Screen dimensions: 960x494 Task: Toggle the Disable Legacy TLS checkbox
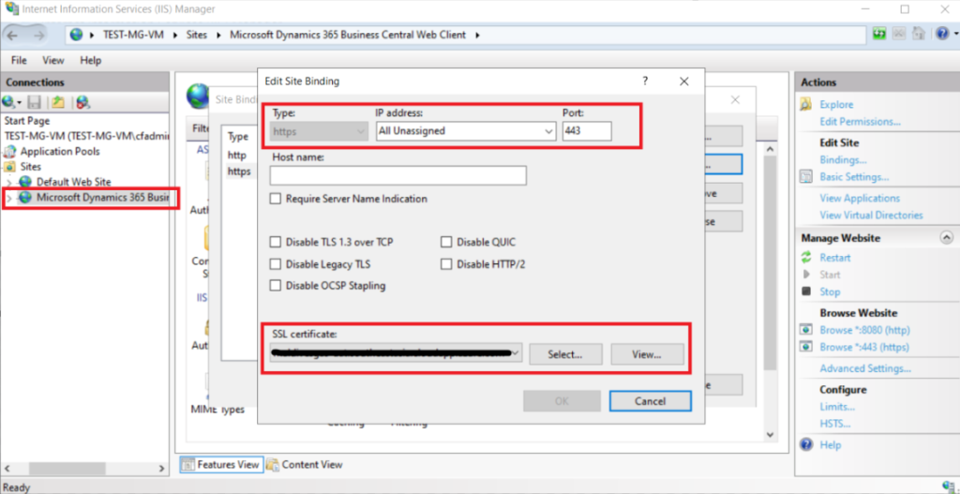(x=276, y=264)
